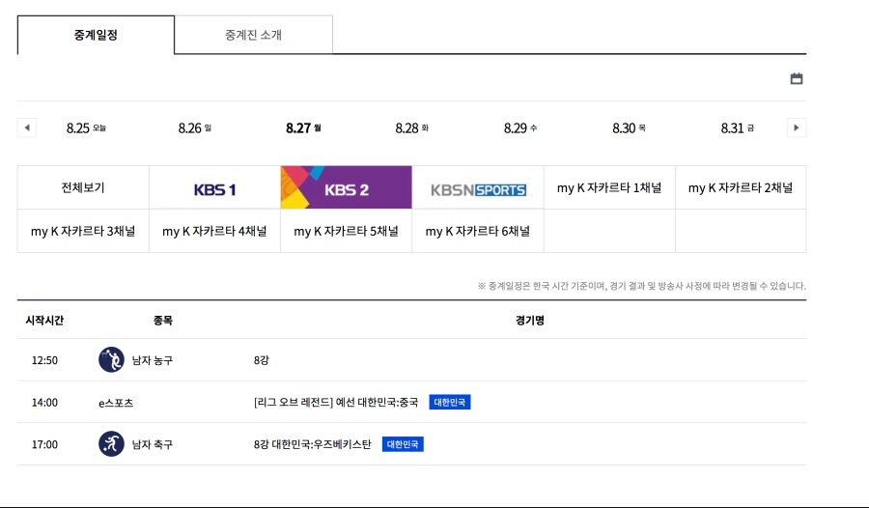Show all channels with 전체보기
The image size is (869, 508).
click(83, 188)
